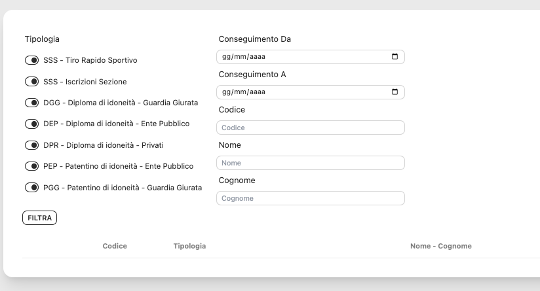Open calendar picker for Conseguimento Da
Screen dimensions: 540x291
(x=395, y=57)
